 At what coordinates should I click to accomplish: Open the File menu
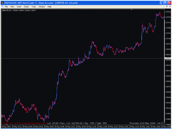click(x=6, y=7)
